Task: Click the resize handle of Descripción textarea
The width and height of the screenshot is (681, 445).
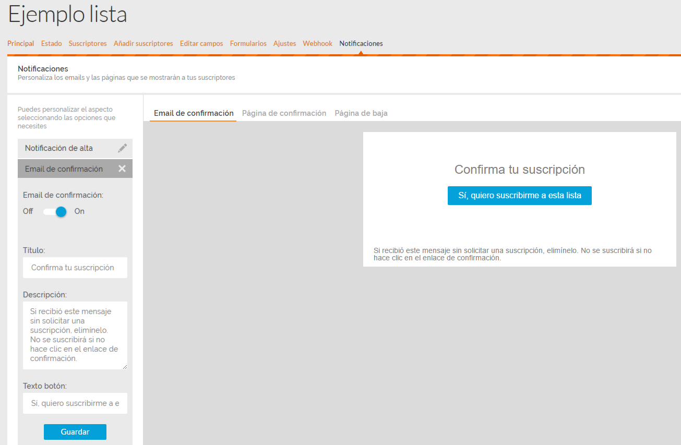Action: pyautogui.click(x=125, y=367)
